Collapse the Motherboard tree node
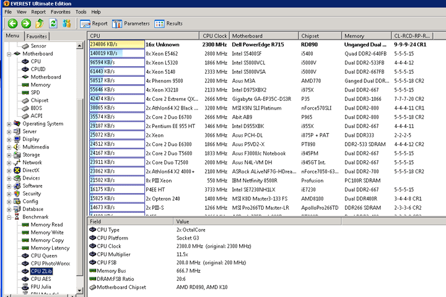Screen dimensions: 446x297 (x=9, y=54)
